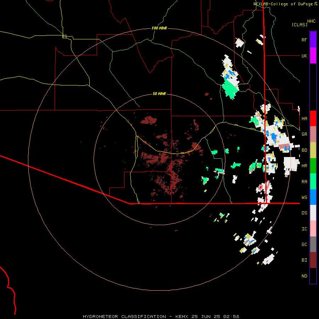Screen dimensions: 319x319
Task: Click the BI legend label
Action: [304, 260]
